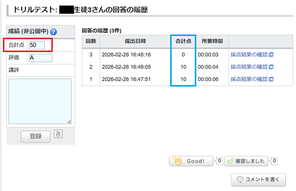Click the blue help icon beside 成績 (非公開中)
The image size is (296, 191).
pos(54,32)
